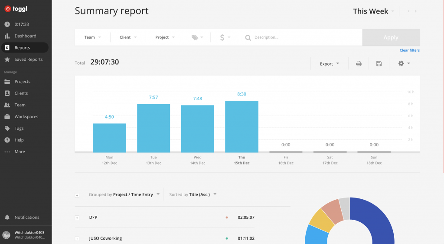Click the Saved Reports star icon
The image size is (444, 244).
coord(7,59)
